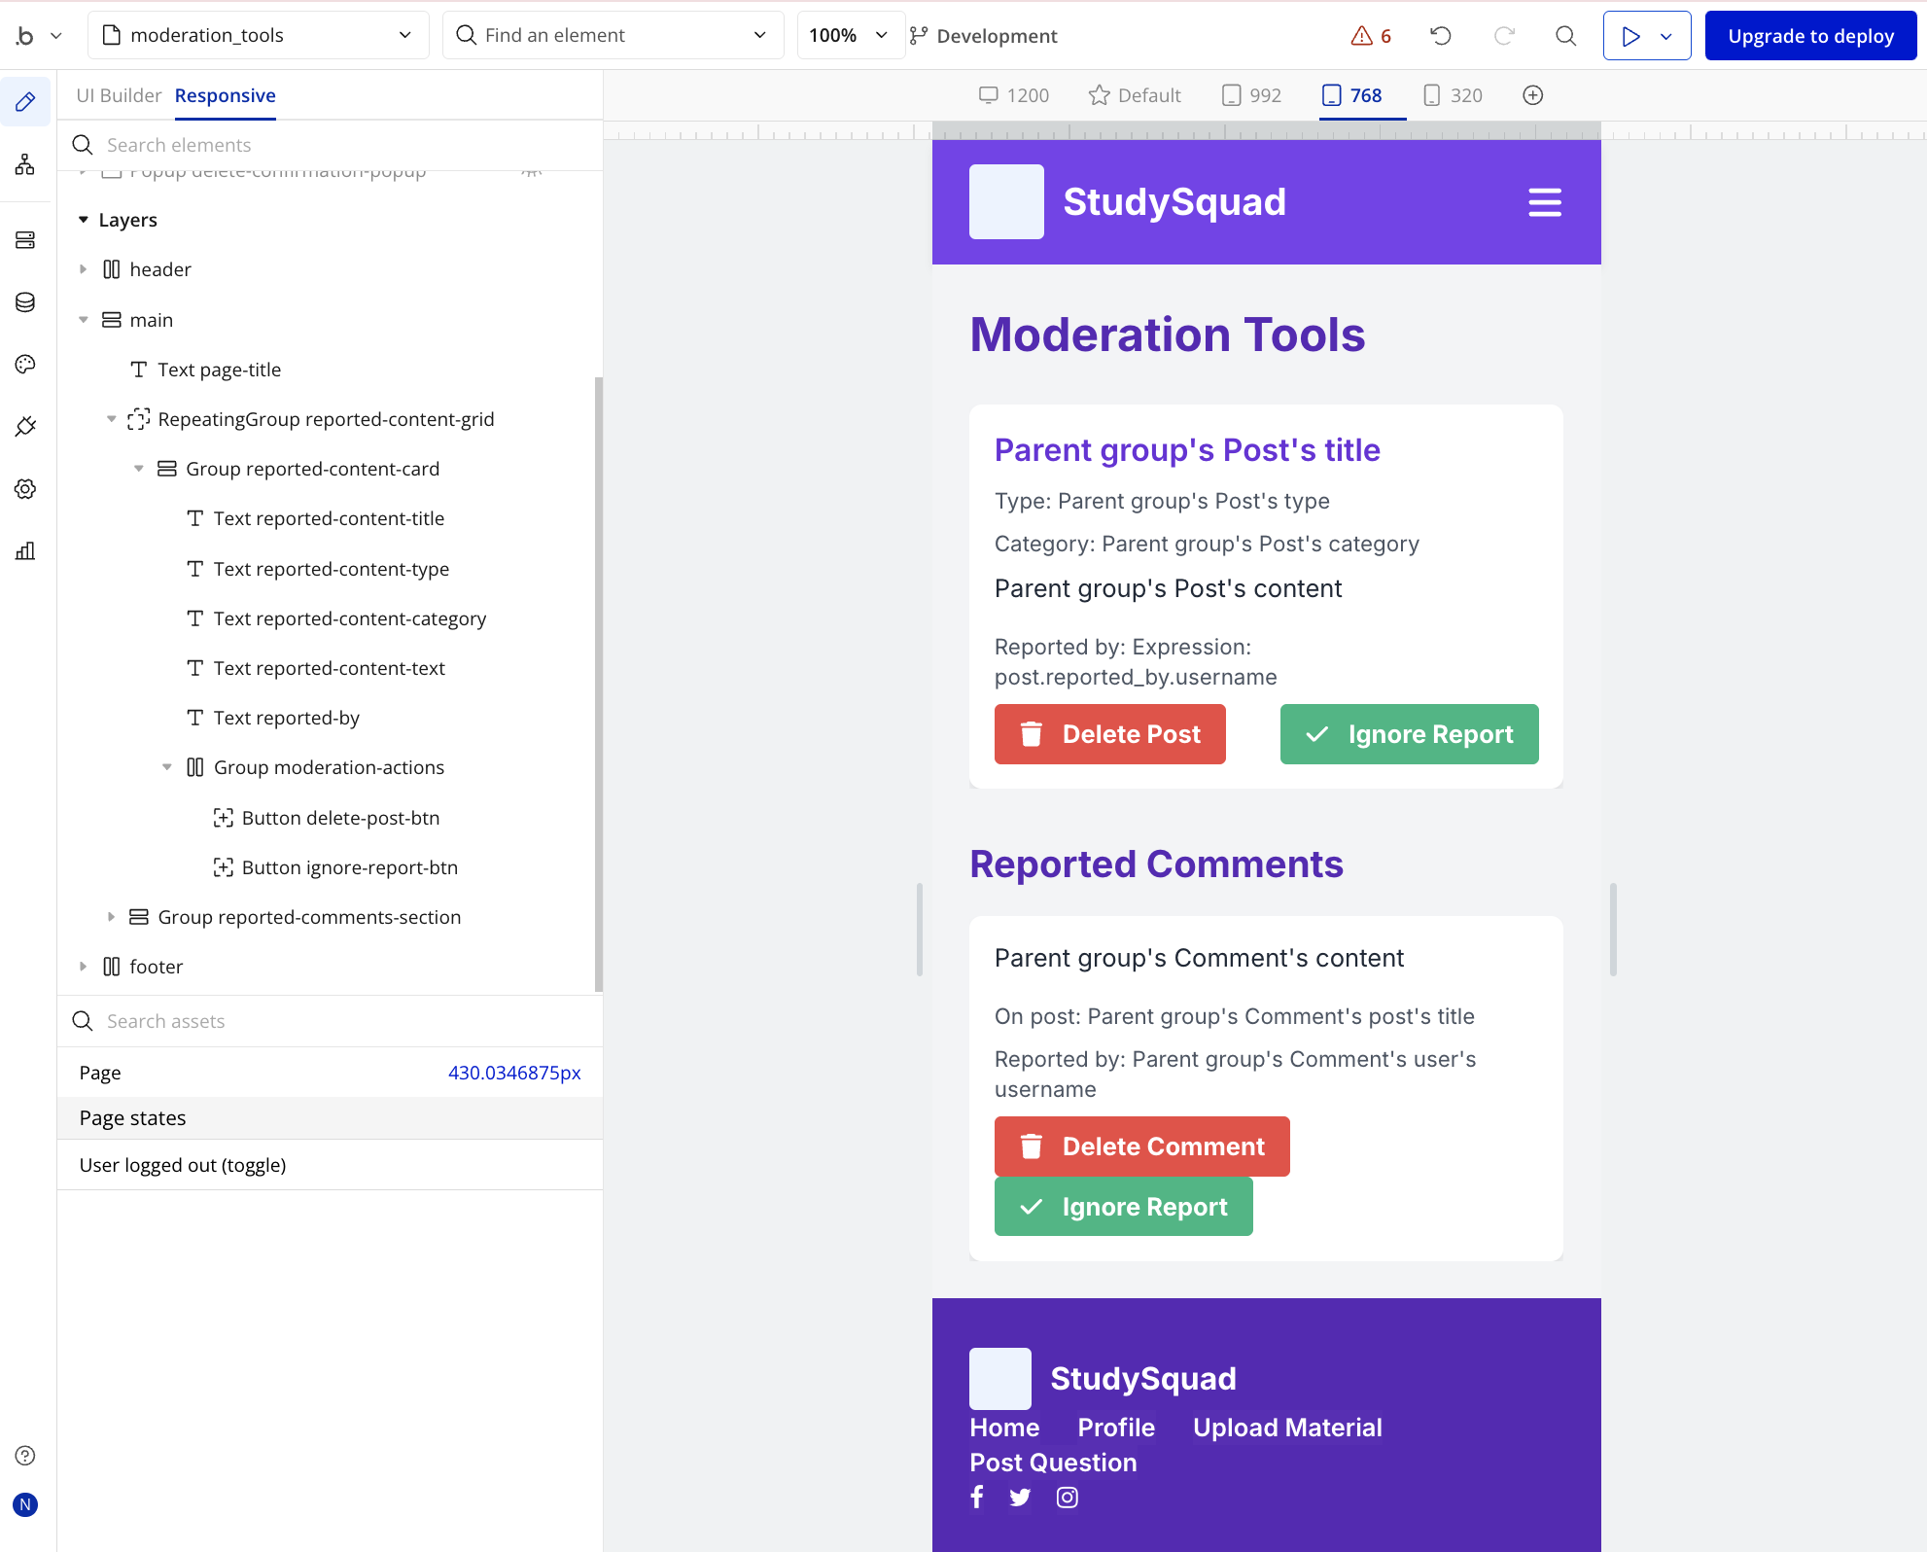
Task: Collapse the Layers section
Action: point(84,220)
